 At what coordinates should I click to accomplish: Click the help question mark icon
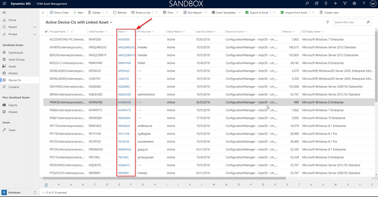click(x=364, y=3)
